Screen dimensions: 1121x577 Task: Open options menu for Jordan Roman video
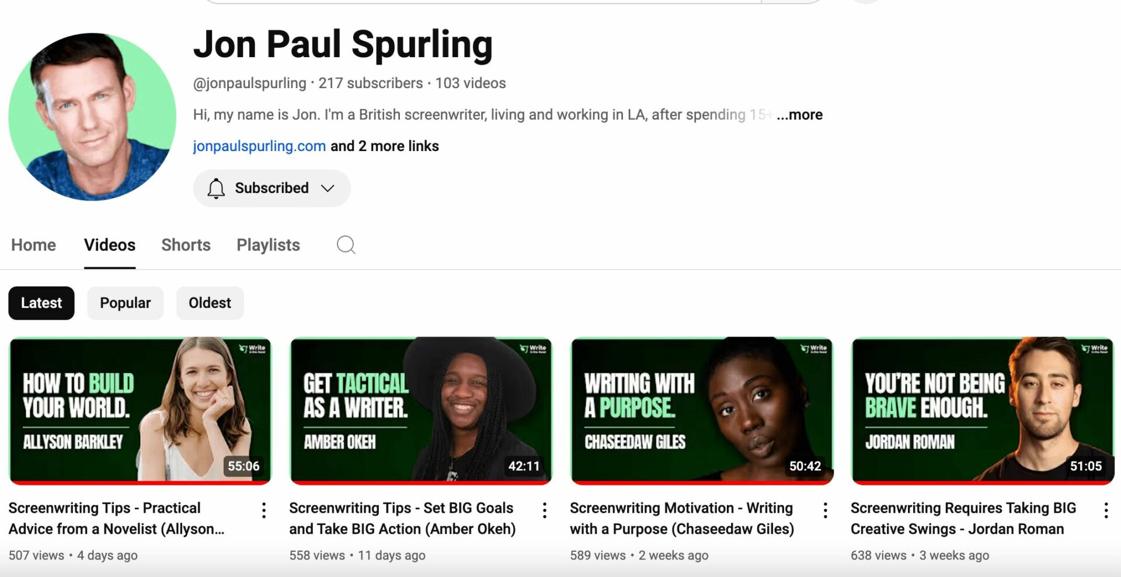click(1106, 511)
